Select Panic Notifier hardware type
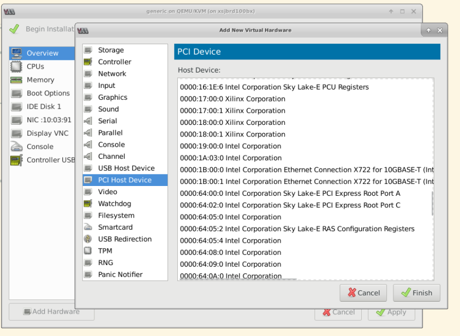The width and height of the screenshot is (460, 336). (x=120, y=275)
